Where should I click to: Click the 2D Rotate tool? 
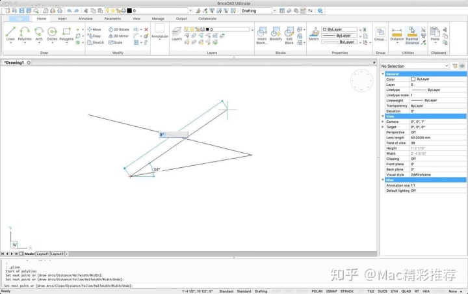119,29
